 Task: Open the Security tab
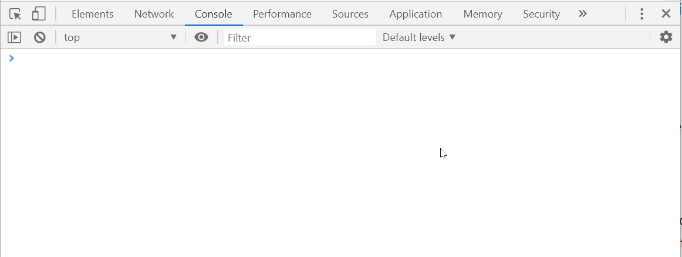pos(542,14)
